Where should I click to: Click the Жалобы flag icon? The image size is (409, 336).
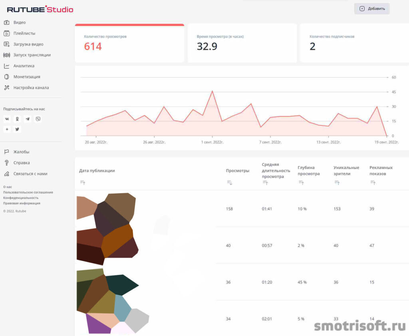pos(7,152)
